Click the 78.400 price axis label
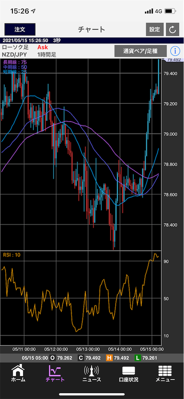This screenshot has height=399, width=184. click(x=170, y=225)
